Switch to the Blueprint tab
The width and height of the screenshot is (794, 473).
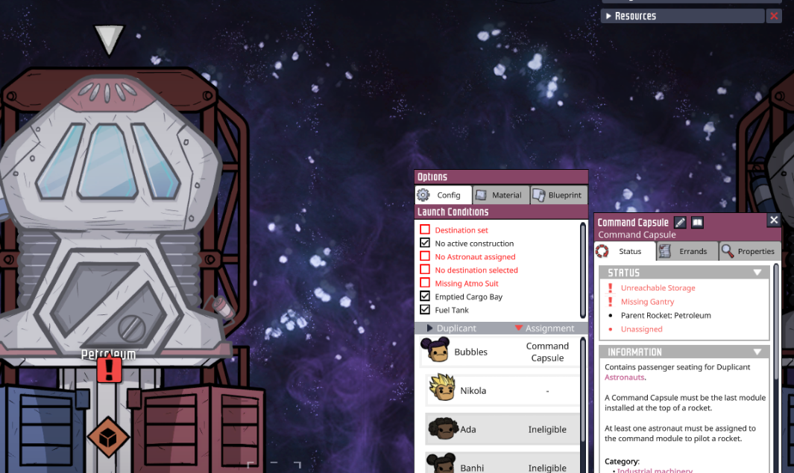tap(559, 194)
